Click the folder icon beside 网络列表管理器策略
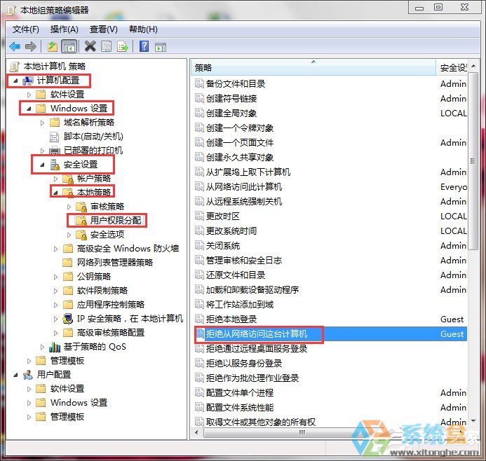Image resolution: width=486 pixels, height=461 pixels. 67,263
